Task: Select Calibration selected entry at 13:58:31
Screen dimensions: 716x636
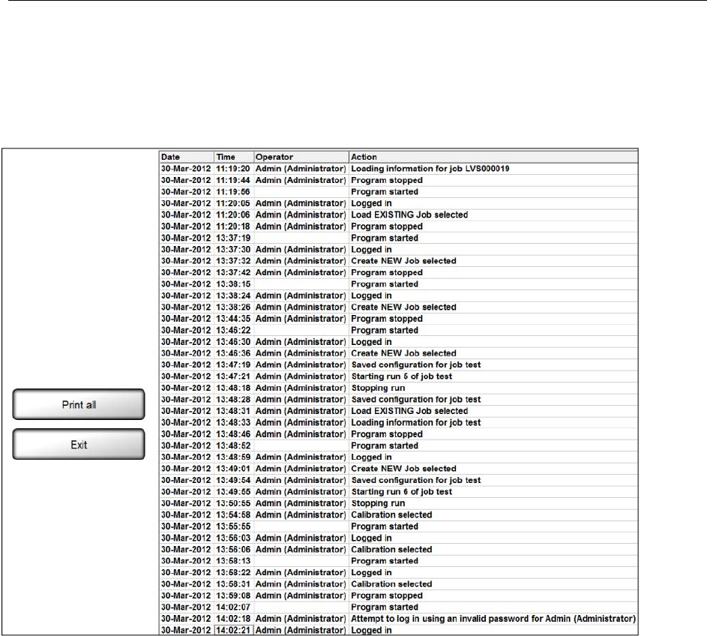Action: [x=391, y=584]
